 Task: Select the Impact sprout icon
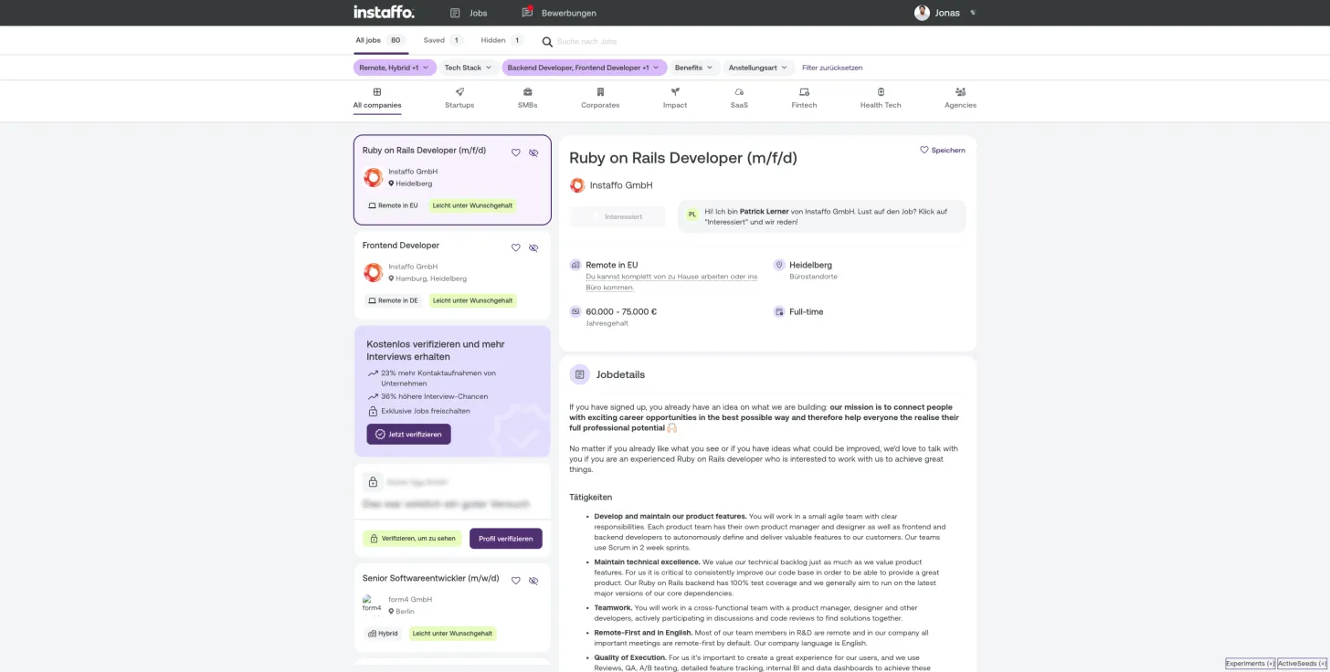(675, 92)
